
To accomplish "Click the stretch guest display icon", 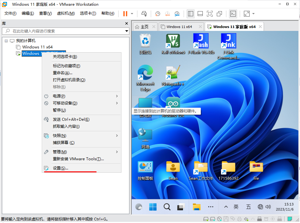I will 247,14.
